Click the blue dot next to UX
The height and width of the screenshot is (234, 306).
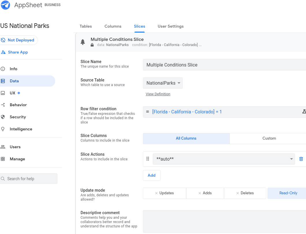click(19, 93)
